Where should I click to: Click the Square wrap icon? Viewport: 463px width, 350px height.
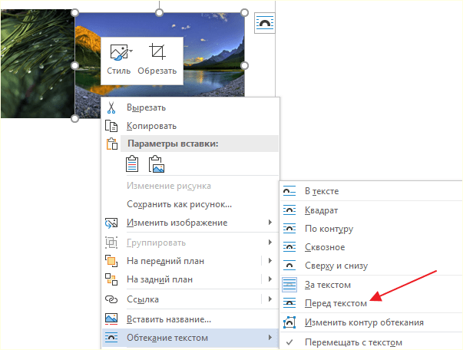[289, 210]
